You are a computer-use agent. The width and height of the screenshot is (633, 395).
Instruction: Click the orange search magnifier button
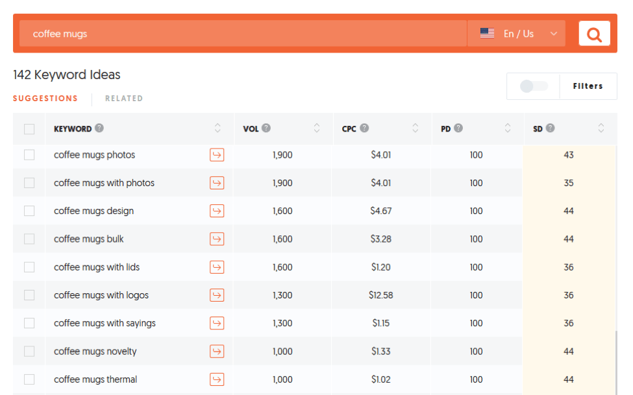click(594, 34)
